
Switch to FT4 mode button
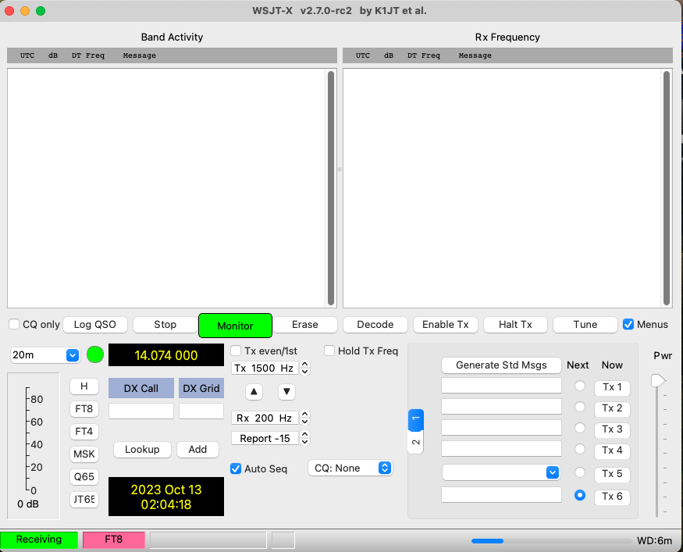click(84, 432)
